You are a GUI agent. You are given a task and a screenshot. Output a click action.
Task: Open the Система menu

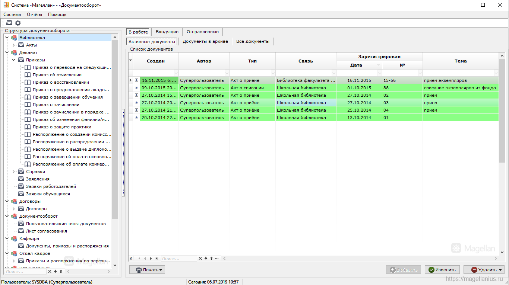click(12, 15)
